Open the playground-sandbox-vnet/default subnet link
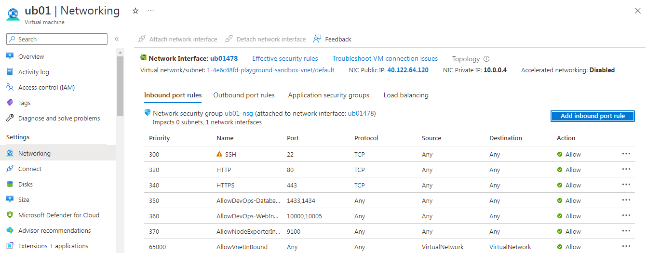 270,70
